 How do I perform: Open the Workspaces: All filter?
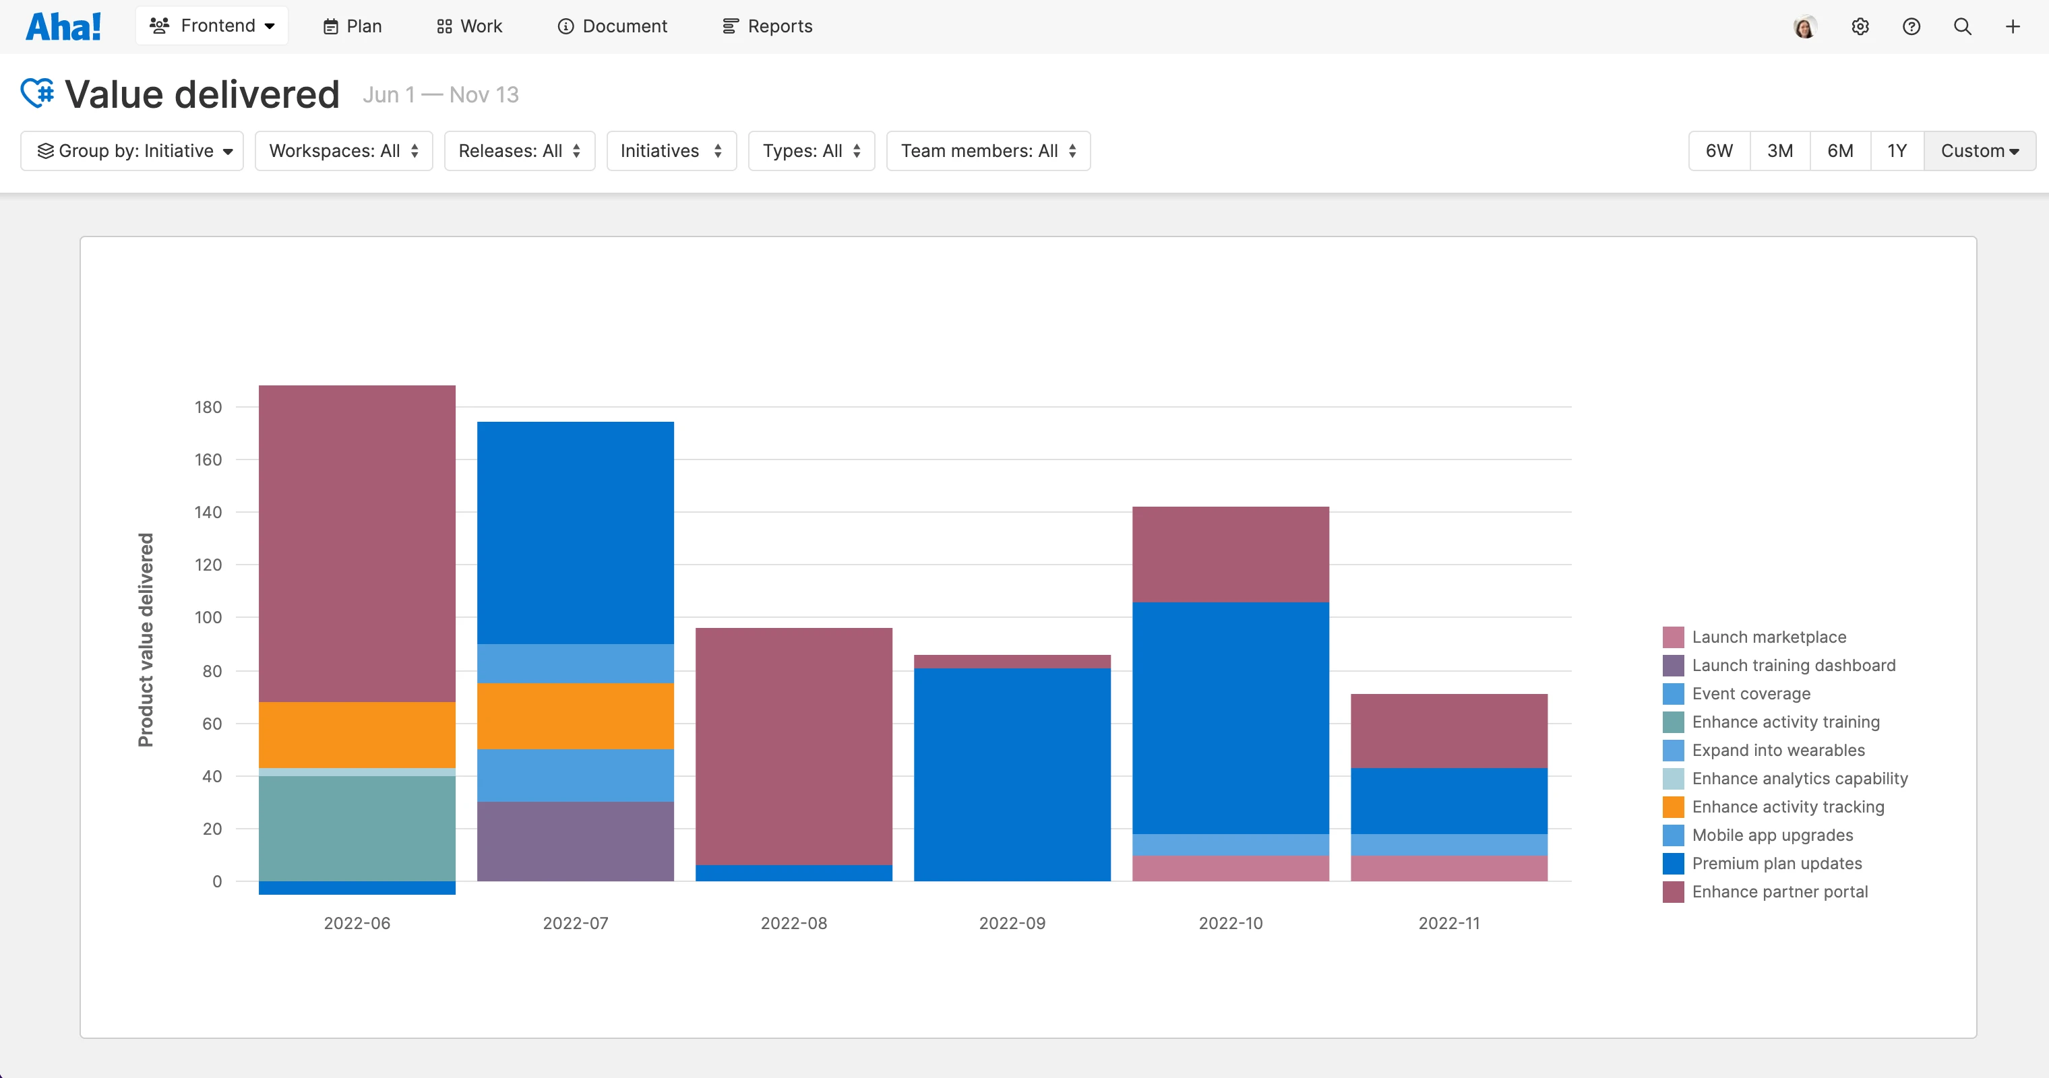tap(344, 150)
